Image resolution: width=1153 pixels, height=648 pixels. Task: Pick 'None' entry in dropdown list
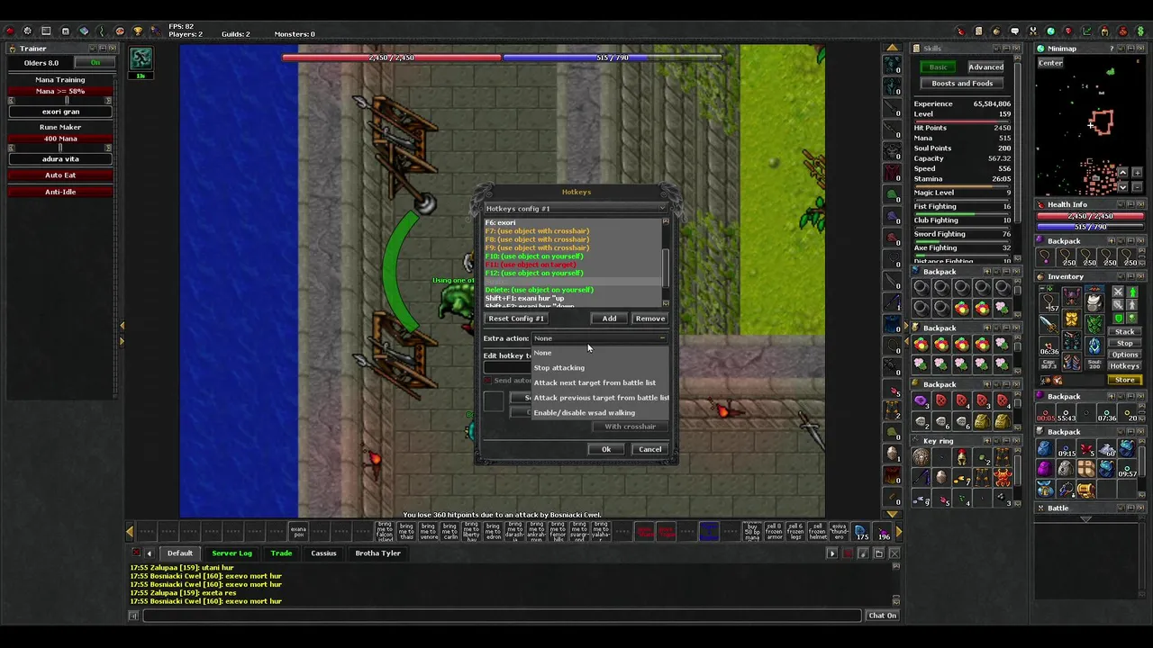(601, 353)
